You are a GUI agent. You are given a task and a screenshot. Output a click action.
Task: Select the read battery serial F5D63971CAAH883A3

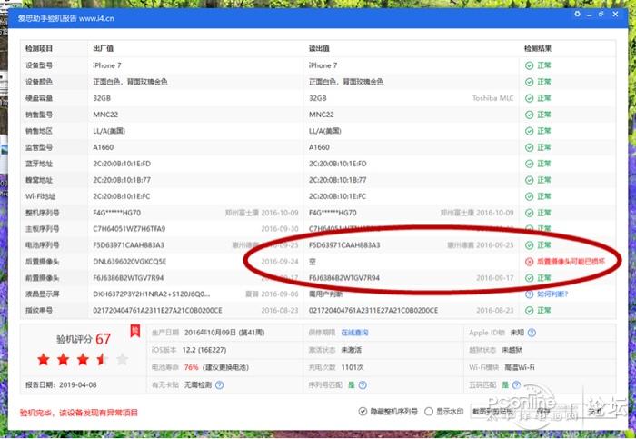click(344, 245)
